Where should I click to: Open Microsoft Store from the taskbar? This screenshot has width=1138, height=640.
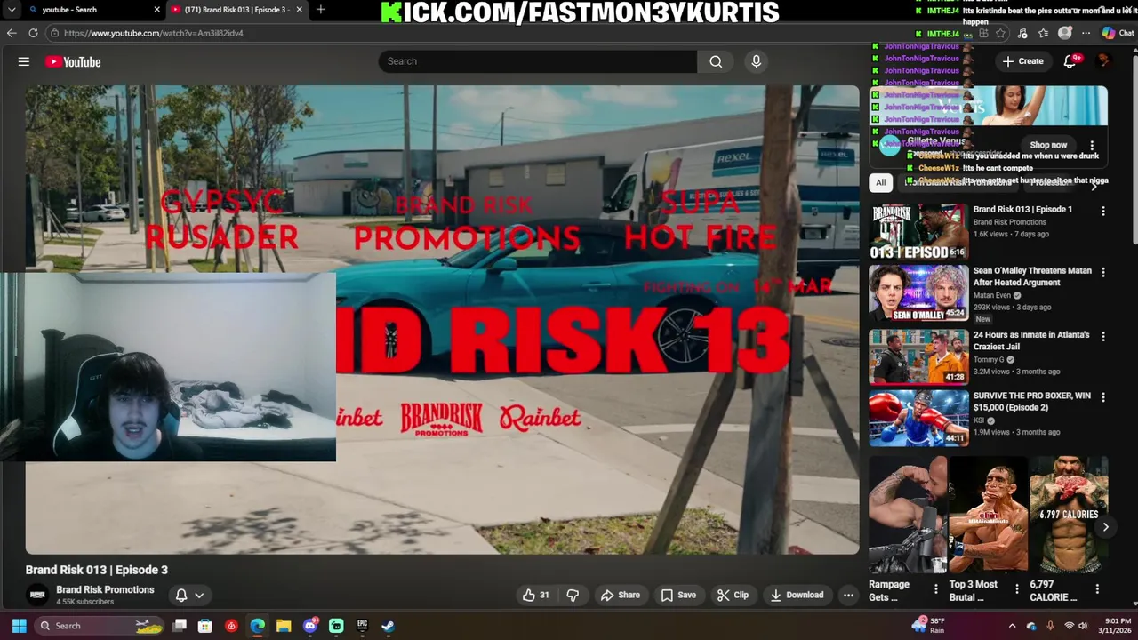tap(205, 626)
